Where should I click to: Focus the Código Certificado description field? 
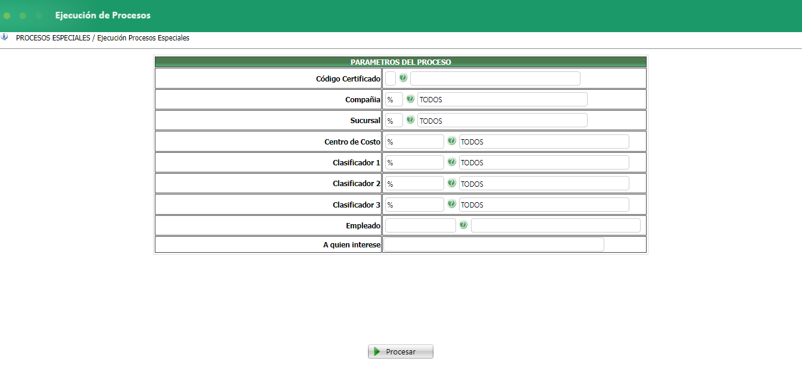pyautogui.click(x=495, y=78)
